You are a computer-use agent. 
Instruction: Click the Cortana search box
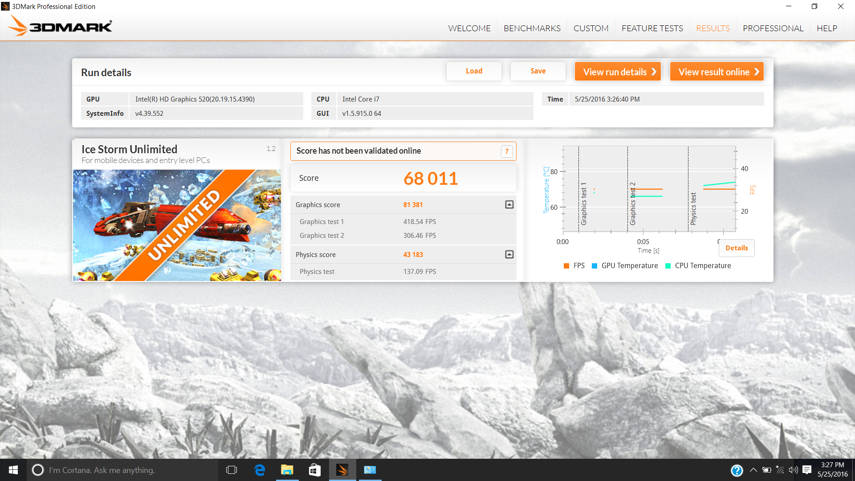coord(122,470)
